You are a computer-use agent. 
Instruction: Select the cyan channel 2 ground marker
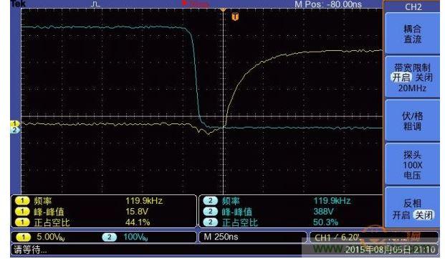click(15, 130)
